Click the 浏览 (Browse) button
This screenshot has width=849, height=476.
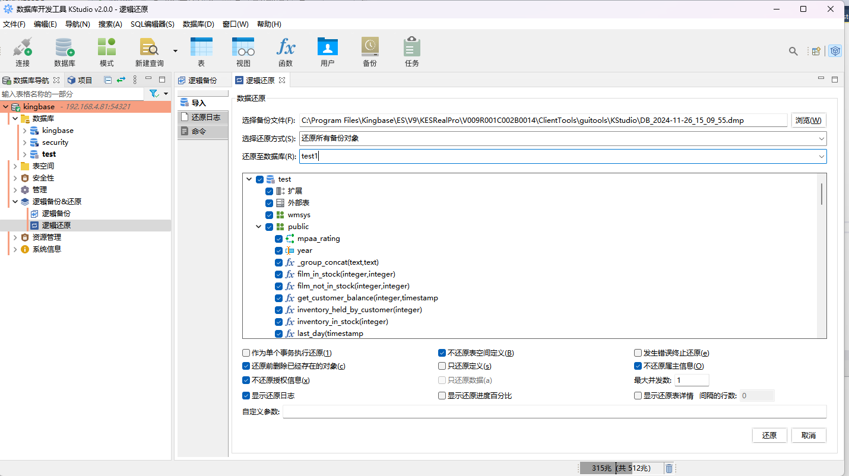(x=808, y=120)
